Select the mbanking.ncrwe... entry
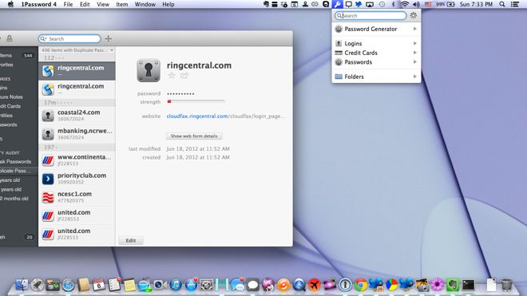527x296 pixels. click(77, 134)
